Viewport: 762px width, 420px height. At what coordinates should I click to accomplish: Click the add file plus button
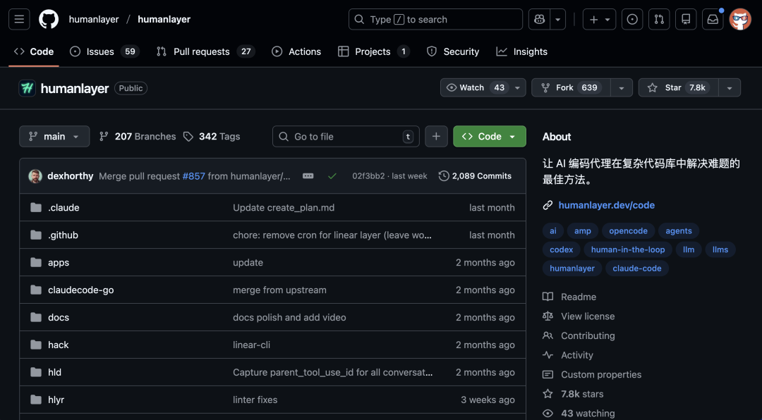pyautogui.click(x=436, y=137)
